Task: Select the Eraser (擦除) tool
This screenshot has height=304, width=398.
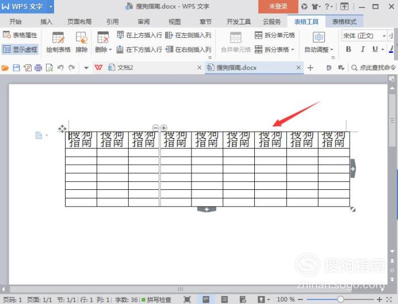Action: click(x=82, y=42)
